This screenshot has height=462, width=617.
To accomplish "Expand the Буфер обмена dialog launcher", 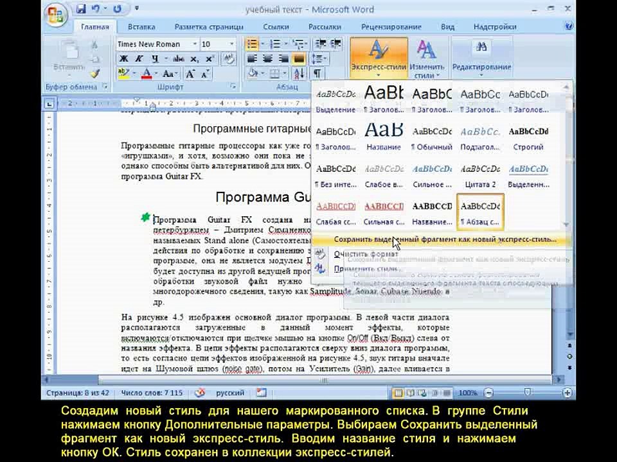I will pos(105,87).
